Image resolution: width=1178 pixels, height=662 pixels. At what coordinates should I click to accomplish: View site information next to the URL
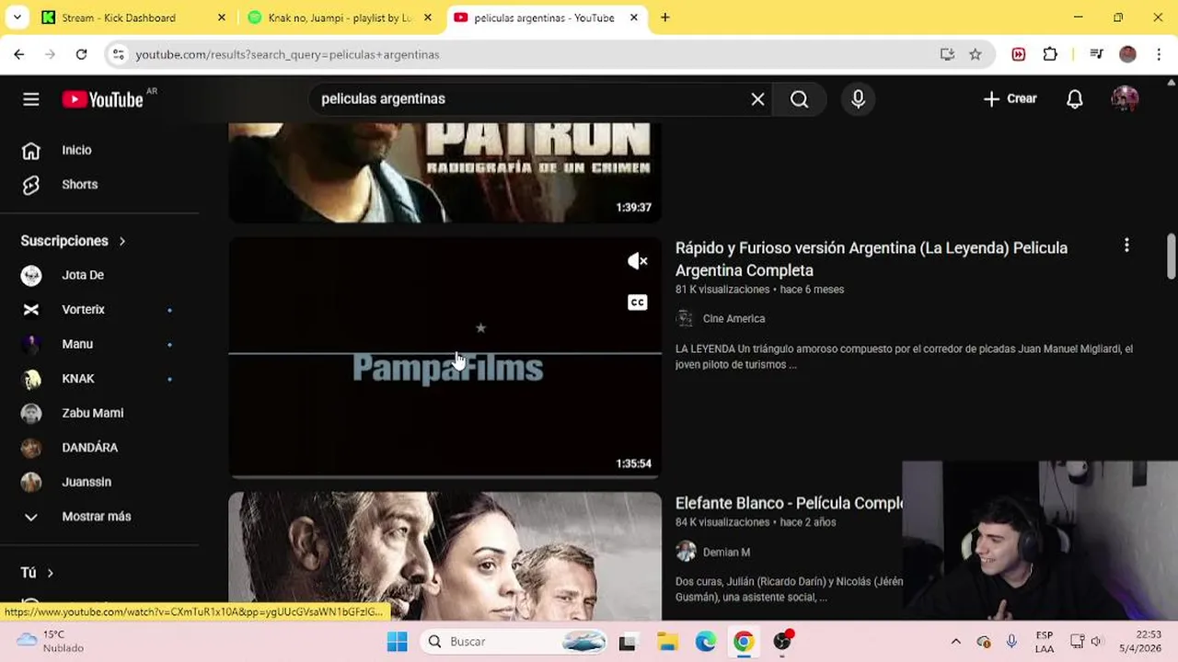[118, 54]
